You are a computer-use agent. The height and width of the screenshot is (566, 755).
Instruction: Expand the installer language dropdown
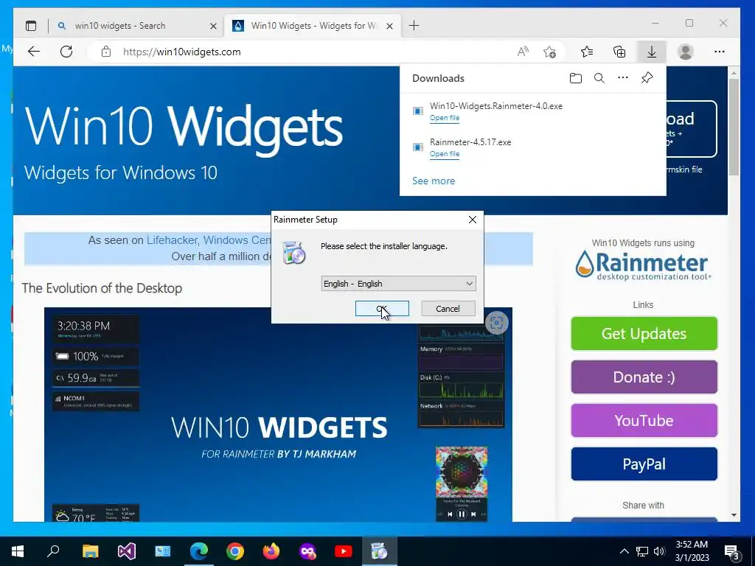coord(398,284)
